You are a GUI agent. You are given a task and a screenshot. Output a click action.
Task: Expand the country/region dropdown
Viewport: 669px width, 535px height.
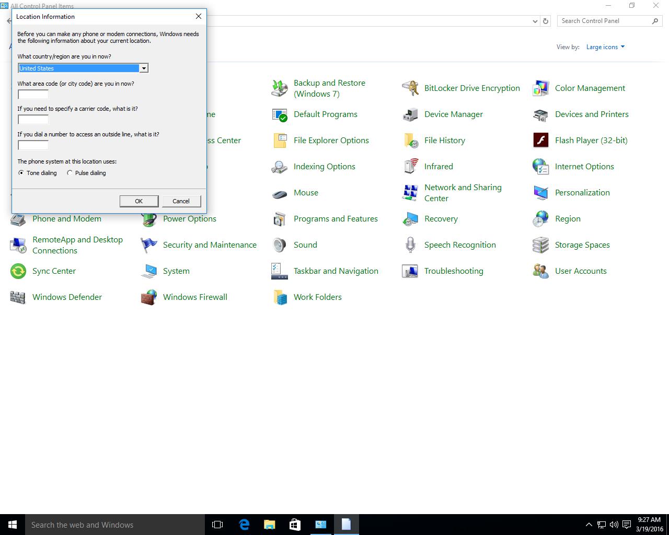coord(143,68)
